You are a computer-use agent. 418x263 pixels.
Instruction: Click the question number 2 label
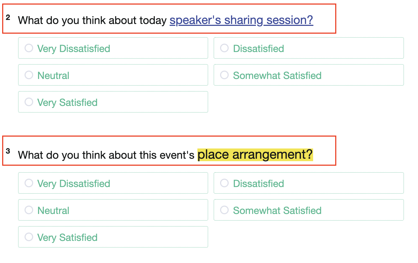(x=8, y=18)
